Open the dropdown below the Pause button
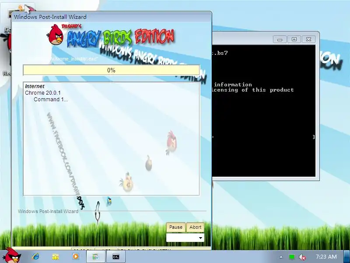The height and width of the screenshot is (263, 350). tap(185, 238)
